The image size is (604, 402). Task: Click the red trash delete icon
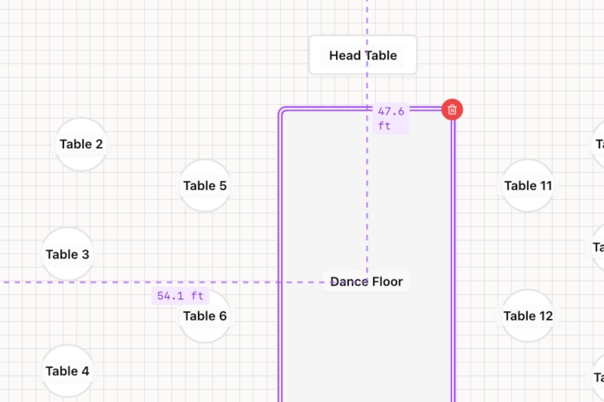(x=452, y=109)
